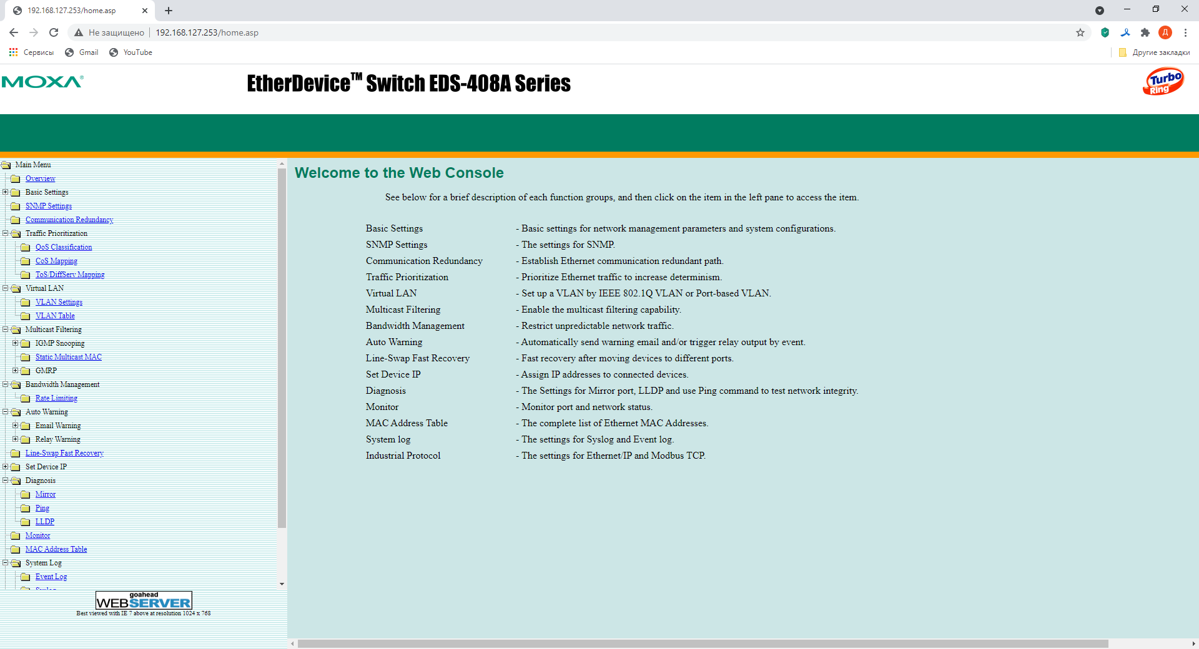Expand the Basic Settings tree node
This screenshot has width=1199, height=649.
pos(6,192)
